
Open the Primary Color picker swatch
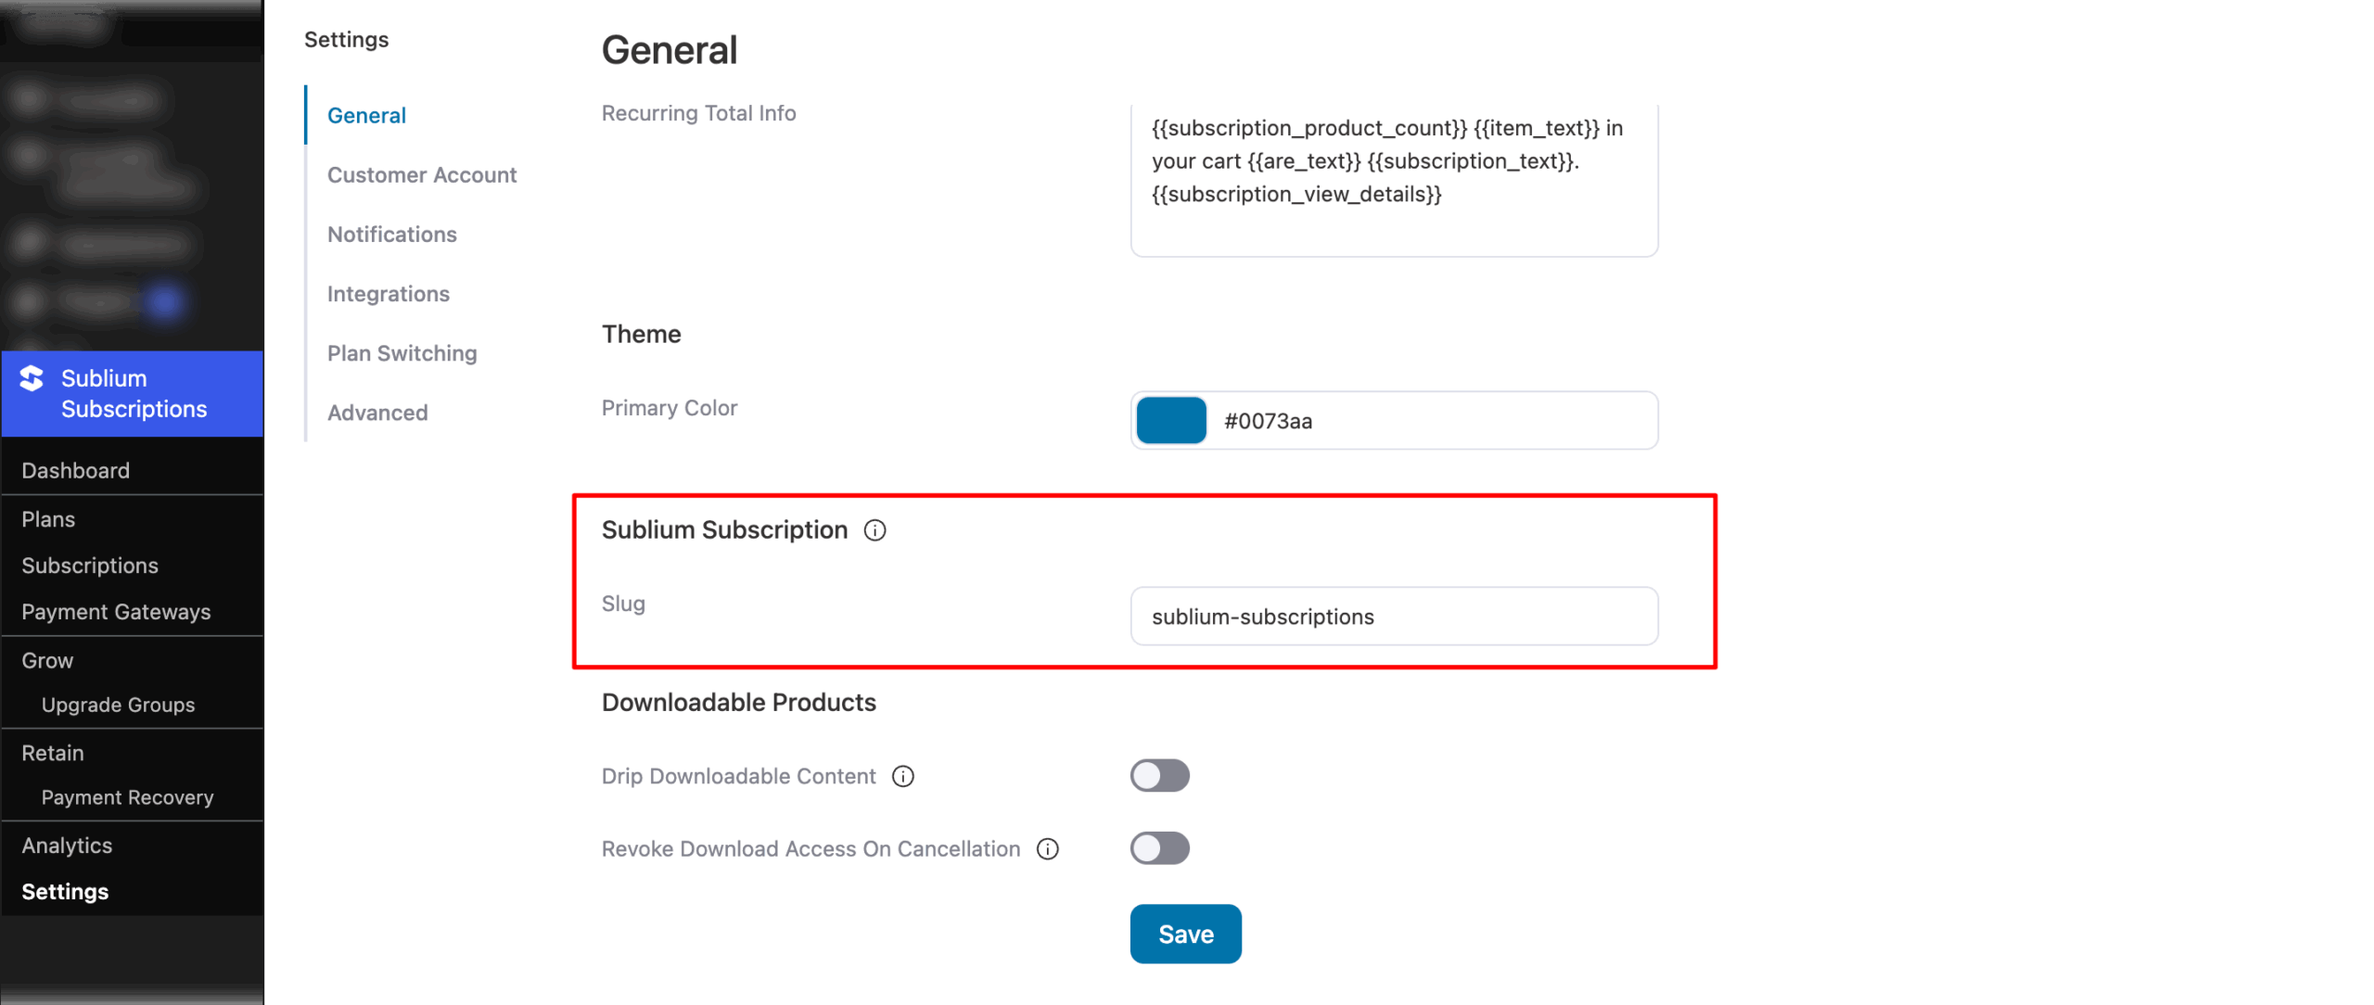tap(1170, 420)
